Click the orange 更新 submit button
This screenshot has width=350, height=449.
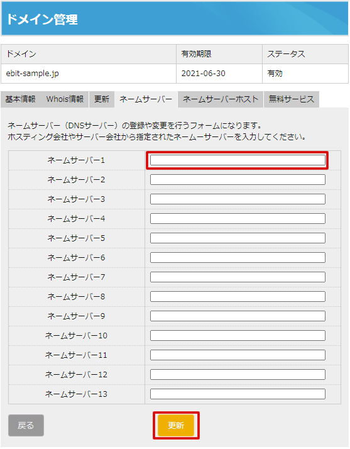tap(176, 425)
